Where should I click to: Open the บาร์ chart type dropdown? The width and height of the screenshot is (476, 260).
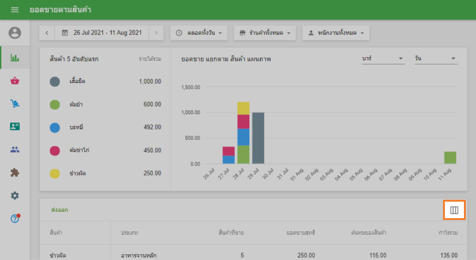tap(381, 58)
